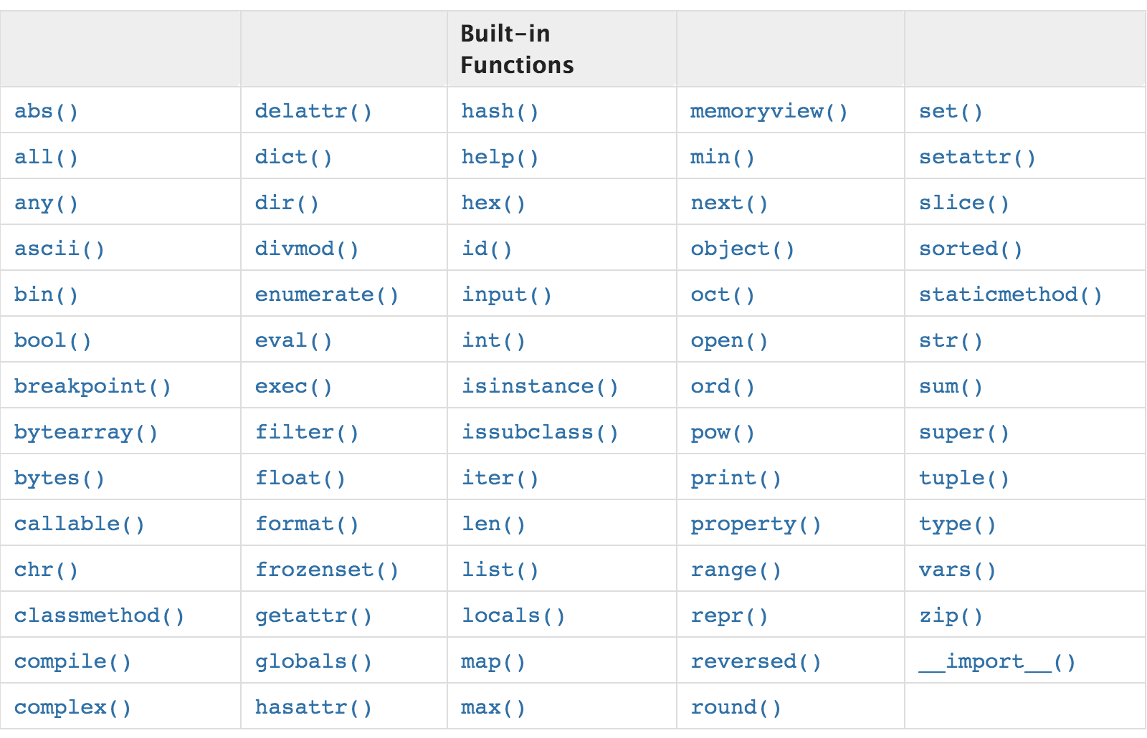Open the issubclass() link
1147x738 pixels.
pos(539,432)
